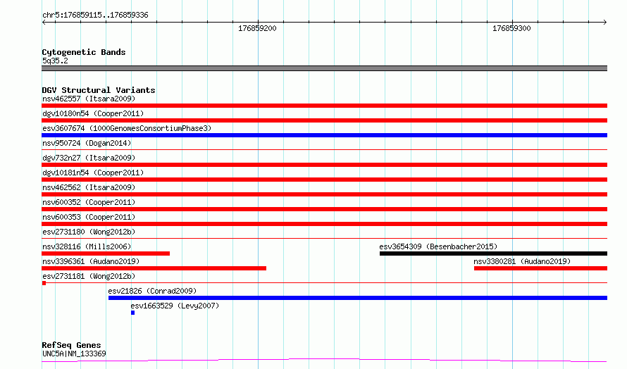Open esv3607674 (1000GenomesConsortiumPhase3) label

pyautogui.click(x=127, y=128)
